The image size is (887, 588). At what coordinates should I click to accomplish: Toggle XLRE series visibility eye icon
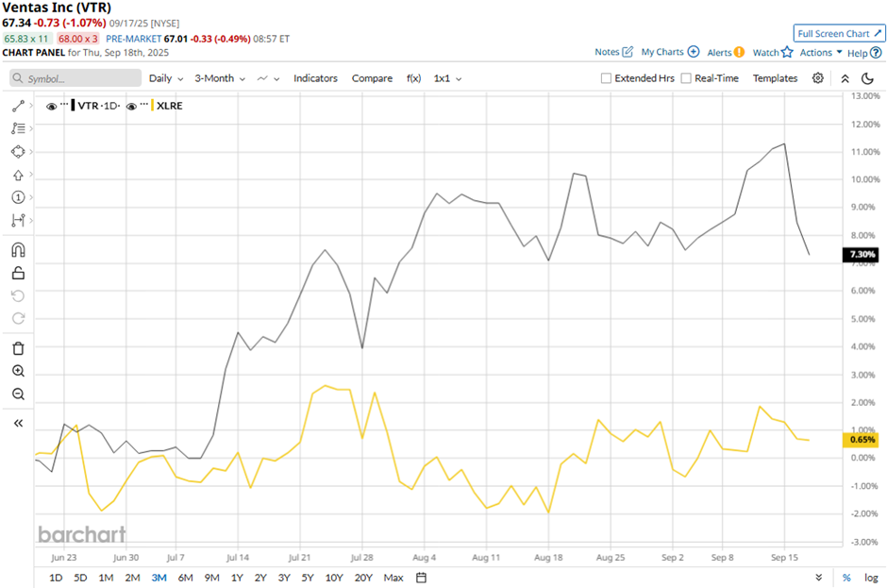pyautogui.click(x=132, y=107)
